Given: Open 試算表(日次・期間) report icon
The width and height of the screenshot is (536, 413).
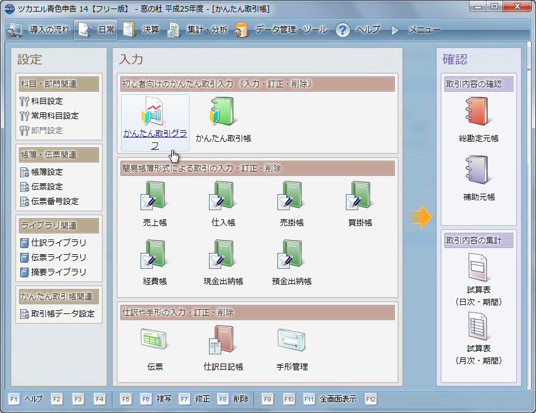Looking at the screenshot, I should tap(478, 267).
